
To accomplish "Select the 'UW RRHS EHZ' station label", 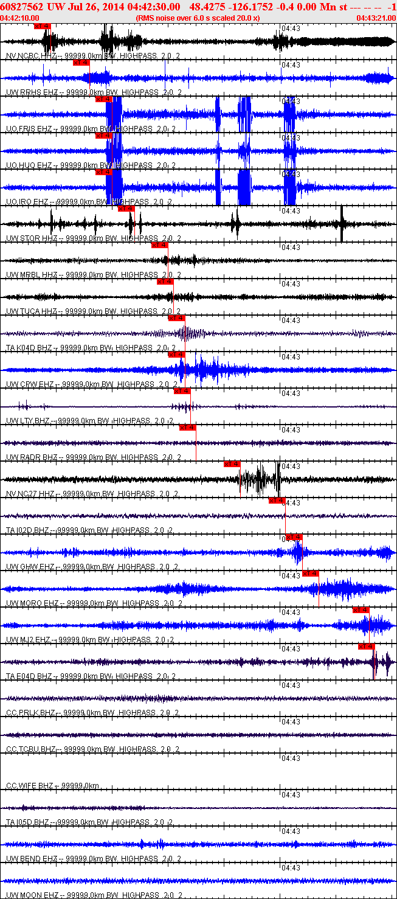I will tap(31, 92).
